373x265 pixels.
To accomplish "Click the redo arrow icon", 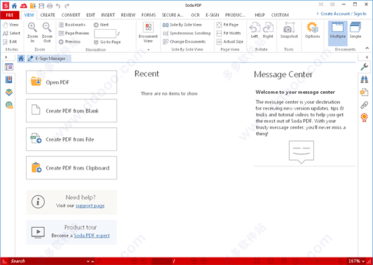I will pyautogui.click(x=67, y=6).
